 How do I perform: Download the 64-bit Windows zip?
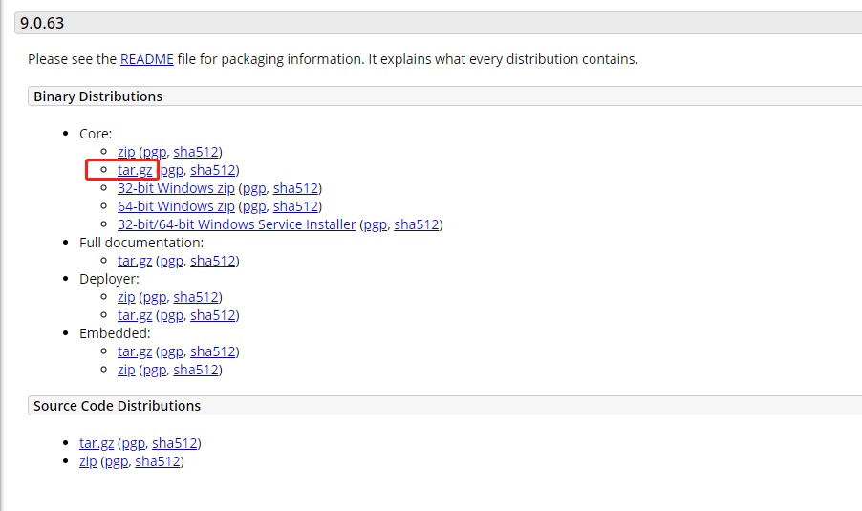176,206
